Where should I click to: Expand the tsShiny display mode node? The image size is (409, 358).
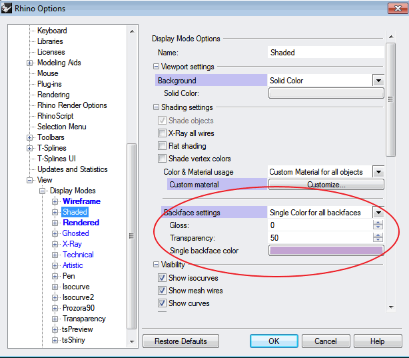click(55, 340)
